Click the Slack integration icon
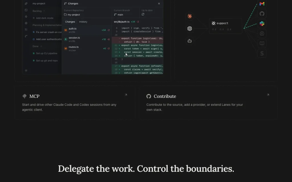292x182 pixels. tap(262, 24)
